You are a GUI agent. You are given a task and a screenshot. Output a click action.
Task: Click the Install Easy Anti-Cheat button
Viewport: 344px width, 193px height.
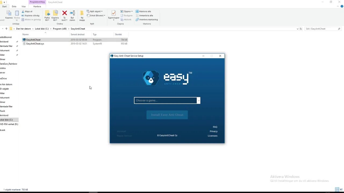(167, 115)
